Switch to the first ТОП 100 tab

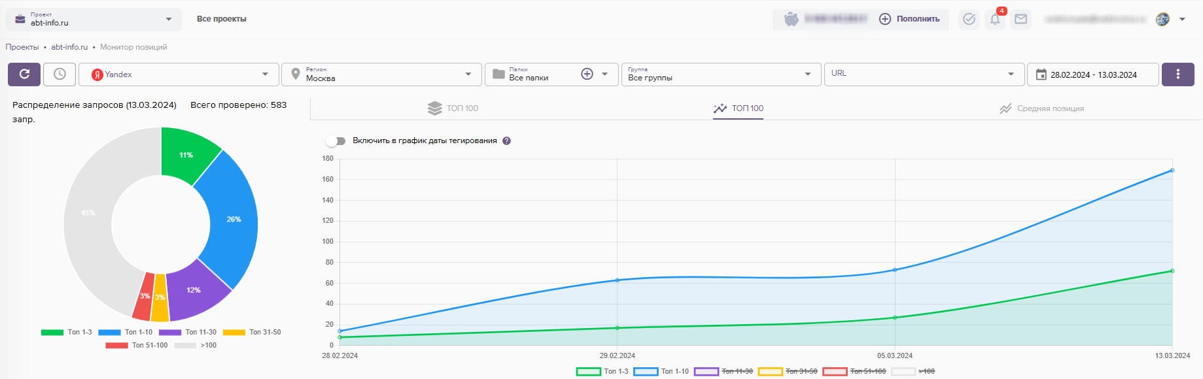(453, 108)
